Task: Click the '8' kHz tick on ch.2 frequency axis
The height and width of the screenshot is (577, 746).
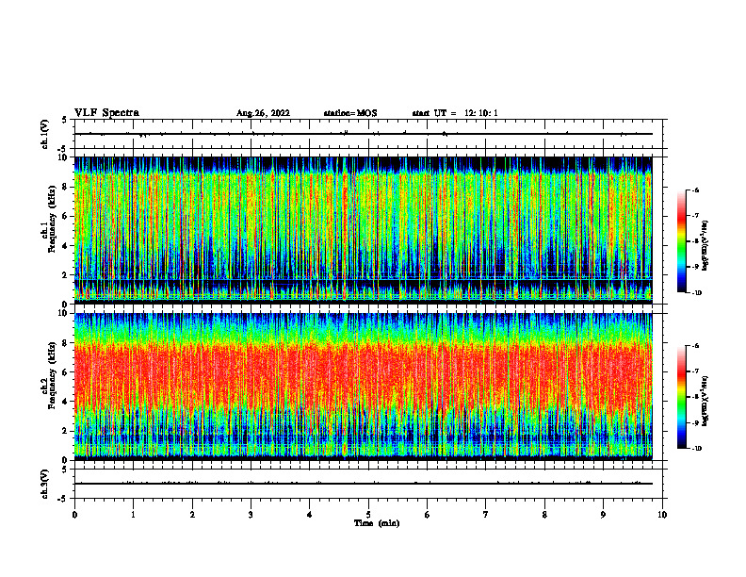Action: point(66,343)
